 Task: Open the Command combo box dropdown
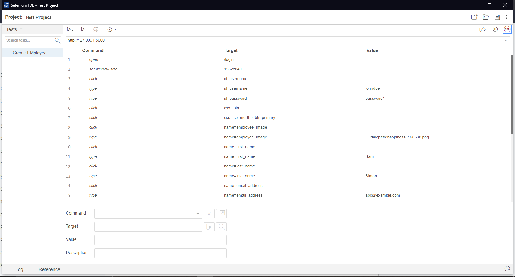pos(198,214)
